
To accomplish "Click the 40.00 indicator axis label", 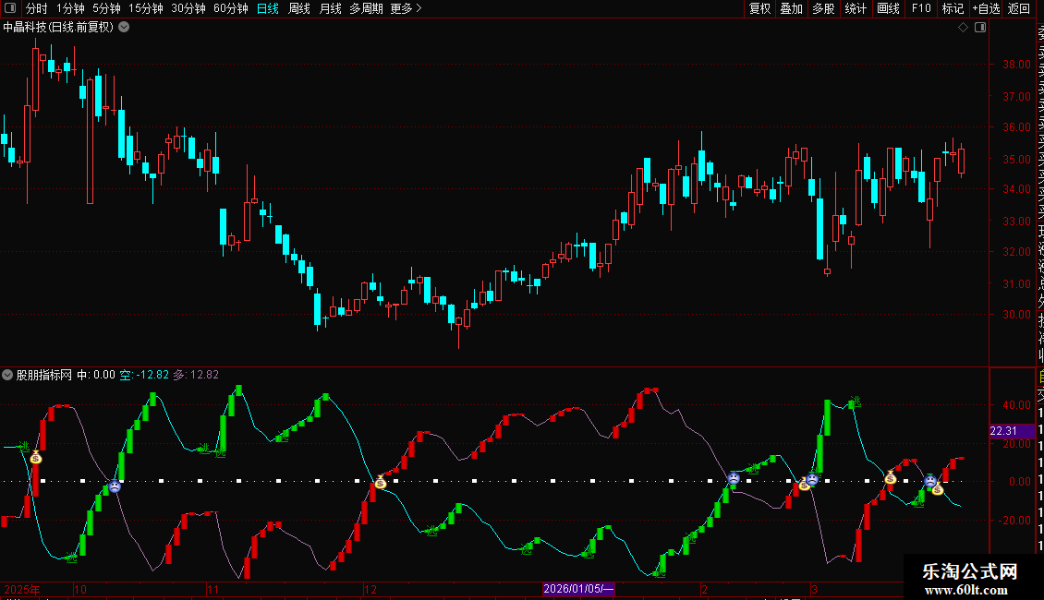I will (1016, 404).
